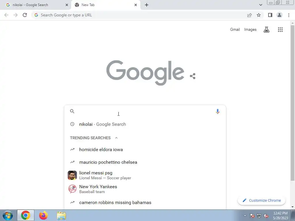Open the Windows Start menu
The height and width of the screenshot is (221, 295).
pos(8,215)
